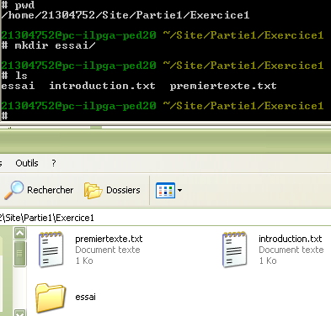Select the premiertexte.txt notepad icon

(x=51, y=250)
